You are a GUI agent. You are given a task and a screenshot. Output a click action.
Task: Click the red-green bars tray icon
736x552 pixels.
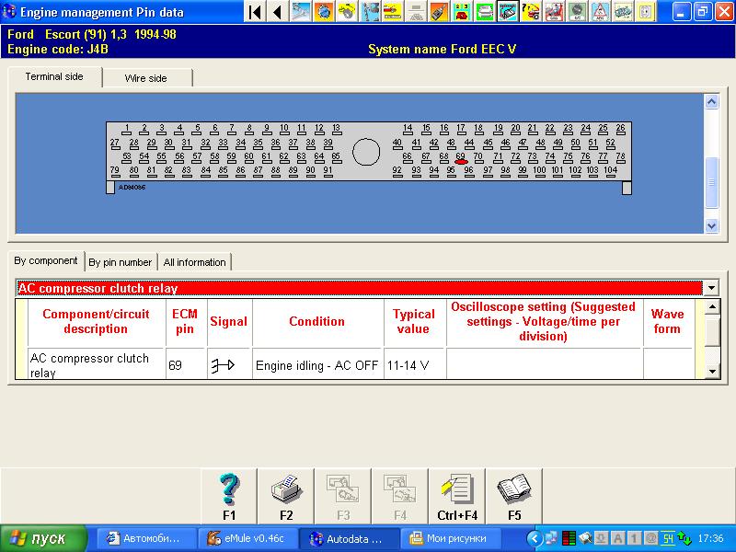pyautogui.click(x=569, y=538)
